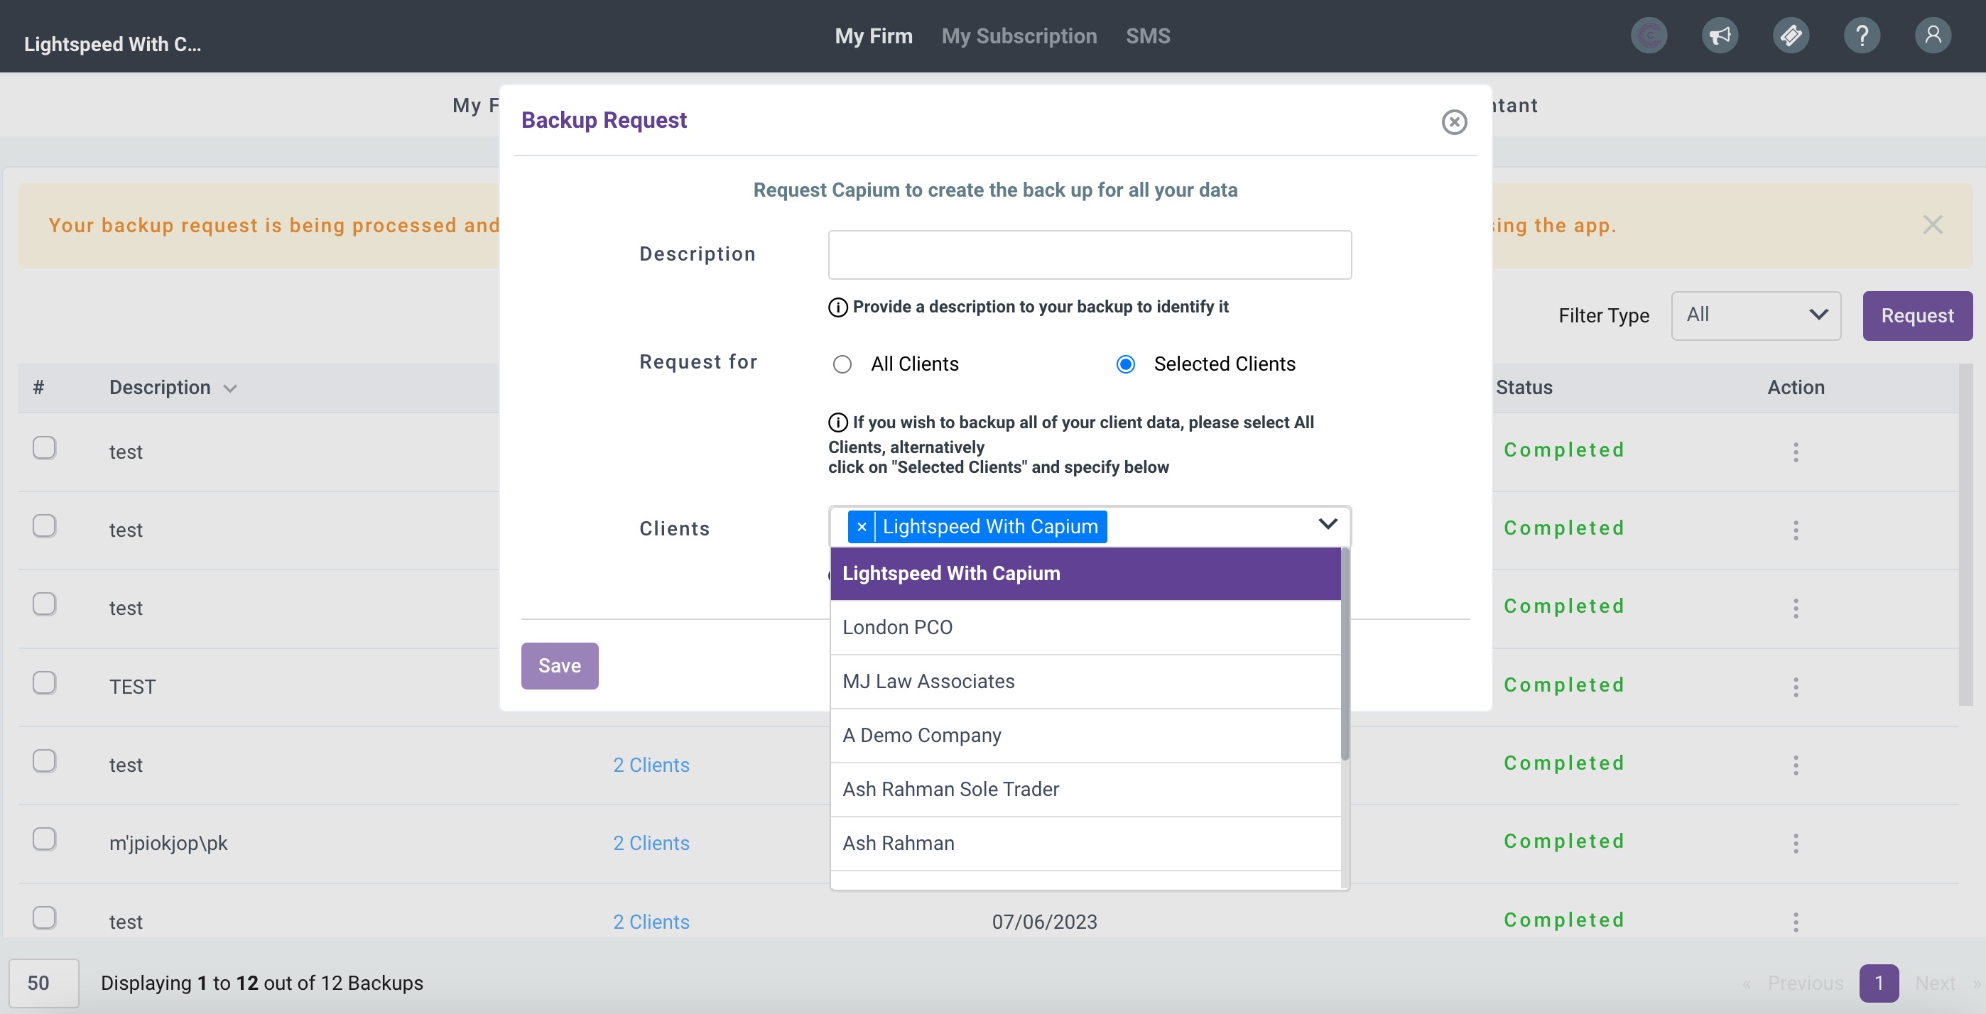Open action menu for first test backup
Image resolution: width=1986 pixels, height=1014 pixels.
[x=1795, y=452]
